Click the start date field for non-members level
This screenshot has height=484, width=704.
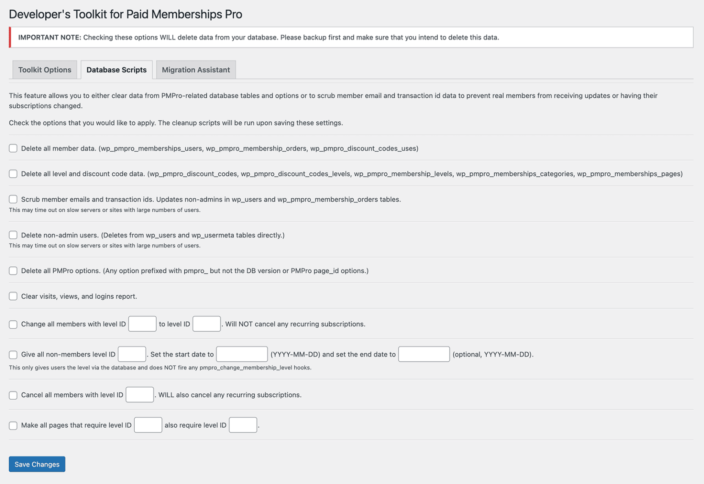[242, 354]
